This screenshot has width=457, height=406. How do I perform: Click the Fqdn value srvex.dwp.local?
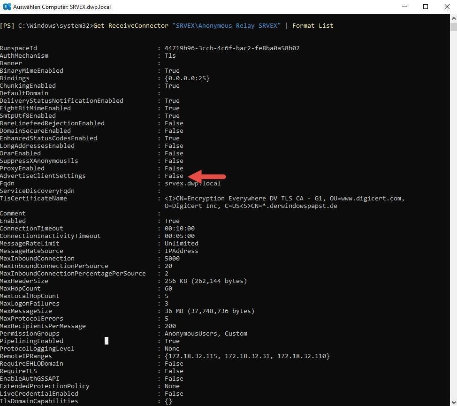pyautogui.click(x=192, y=183)
